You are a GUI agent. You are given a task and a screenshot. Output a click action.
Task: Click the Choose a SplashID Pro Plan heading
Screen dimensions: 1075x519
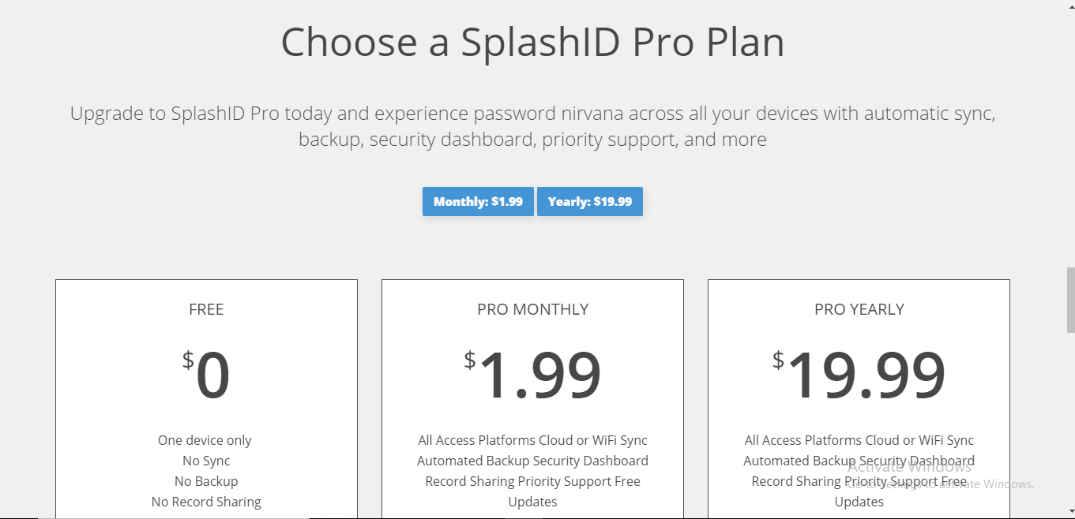(x=532, y=42)
